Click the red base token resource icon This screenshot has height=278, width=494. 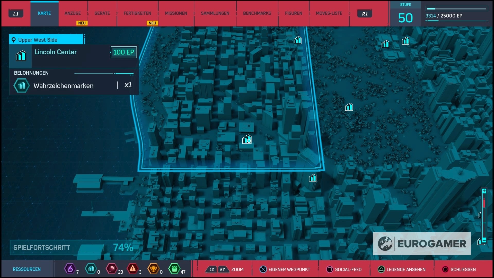point(112,269)
